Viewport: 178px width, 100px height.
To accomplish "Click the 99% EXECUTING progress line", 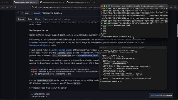I will (x=115, y=25).
